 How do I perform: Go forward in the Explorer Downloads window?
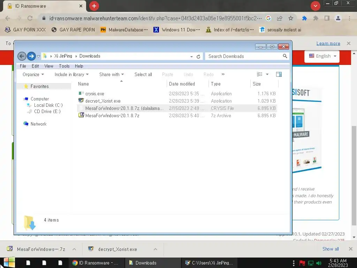(x=31, y=56)
